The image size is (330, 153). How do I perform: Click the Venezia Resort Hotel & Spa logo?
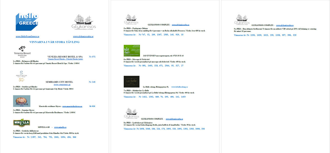click(22, 52)
